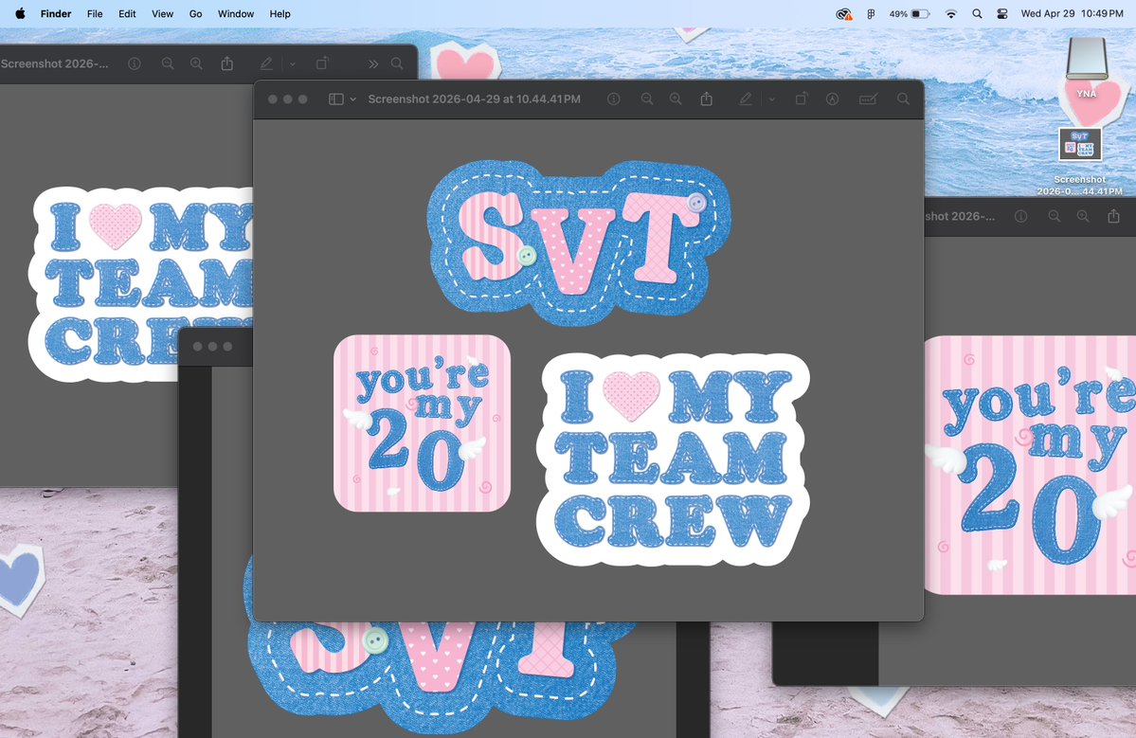Screen dimensions: 1136x738
Task: Open the sidebar view menu in front Preview window
Action: coord(342,99)
